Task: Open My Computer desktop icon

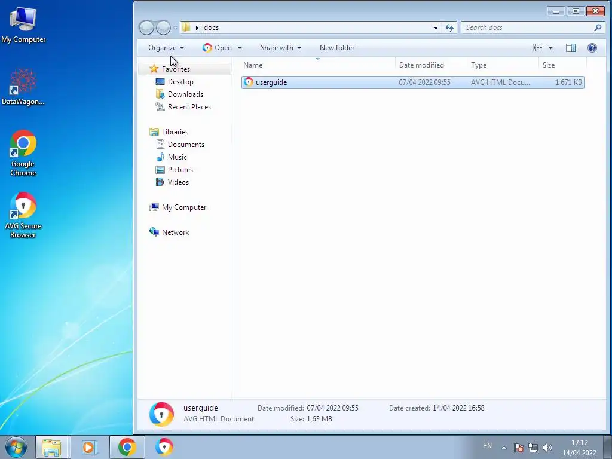Action: (23, 25)
